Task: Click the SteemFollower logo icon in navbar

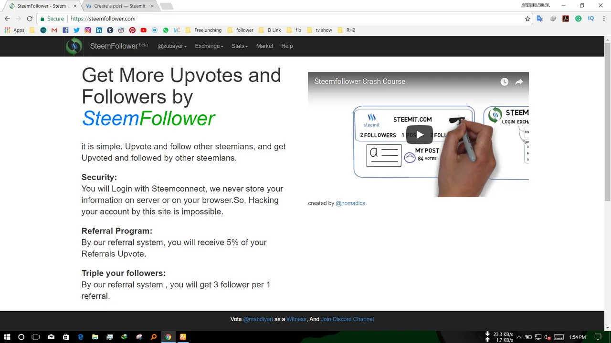Action: (x=74, y=46)
